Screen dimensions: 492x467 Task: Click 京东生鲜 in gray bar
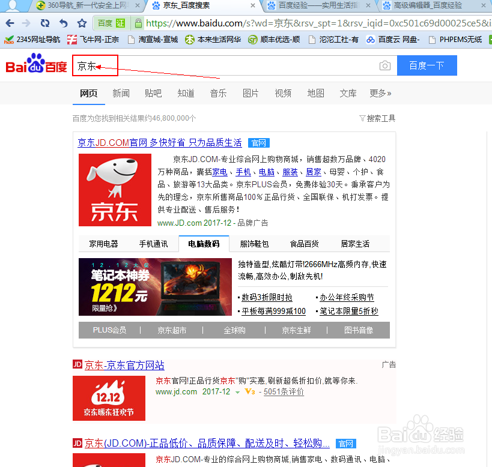click(x=296, y=330)
